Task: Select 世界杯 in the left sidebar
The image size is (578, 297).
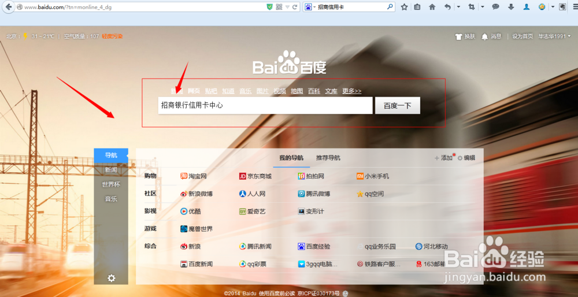Action: [x=111, y=184]
